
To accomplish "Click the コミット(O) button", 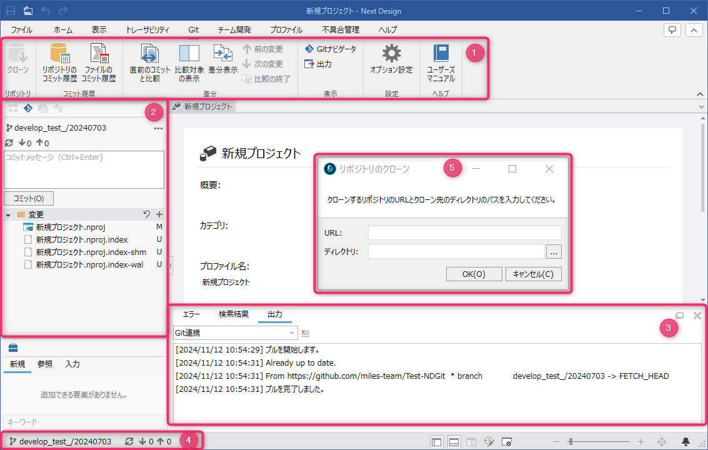I will pos(29,198).
